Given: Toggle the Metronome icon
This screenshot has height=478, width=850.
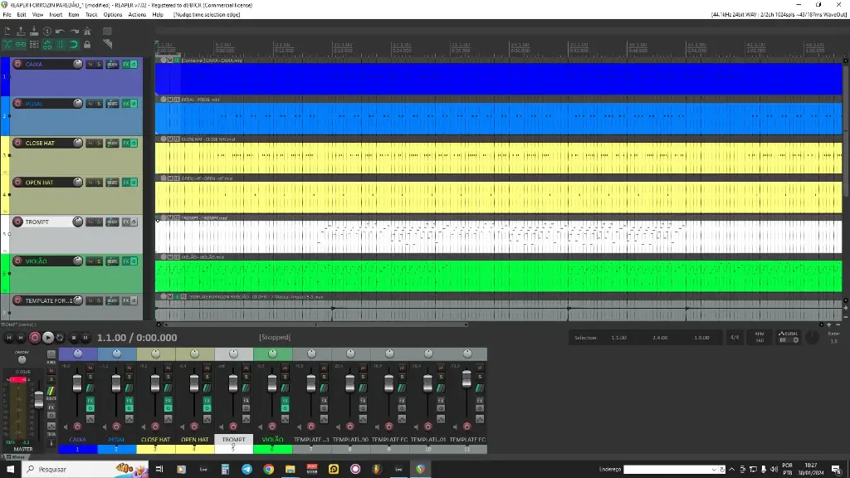Looking at the screenshot, I should point(86,31).
